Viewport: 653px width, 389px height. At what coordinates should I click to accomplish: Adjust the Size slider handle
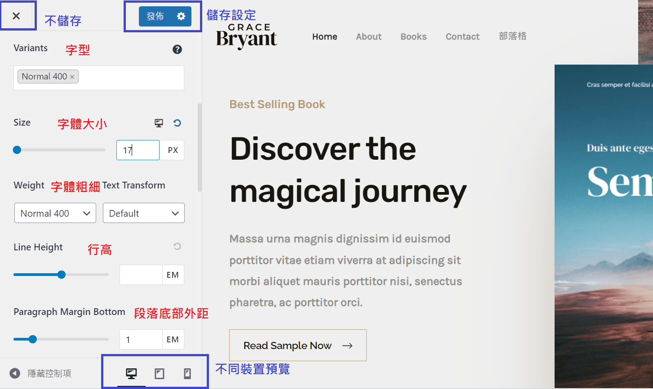17,150
